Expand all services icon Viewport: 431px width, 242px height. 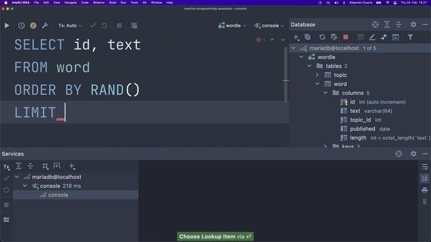[x=19, y=166]
